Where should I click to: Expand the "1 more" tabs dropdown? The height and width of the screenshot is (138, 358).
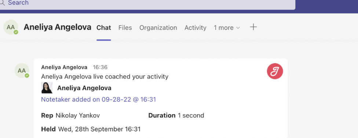(227, 28)
